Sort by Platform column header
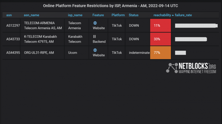 click(x=118, y=15)
